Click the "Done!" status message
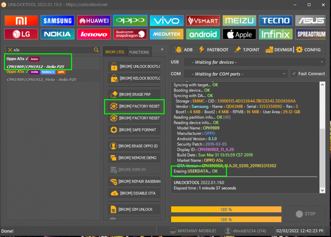Image resolution: width=331 pixels, height=237 pixels. tap(7, 231)
